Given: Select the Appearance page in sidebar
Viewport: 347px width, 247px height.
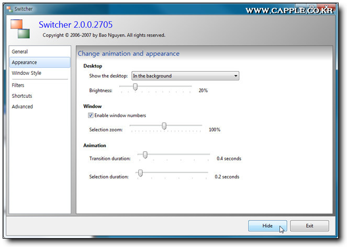Looking at the screenshot, I should point(40,62).
